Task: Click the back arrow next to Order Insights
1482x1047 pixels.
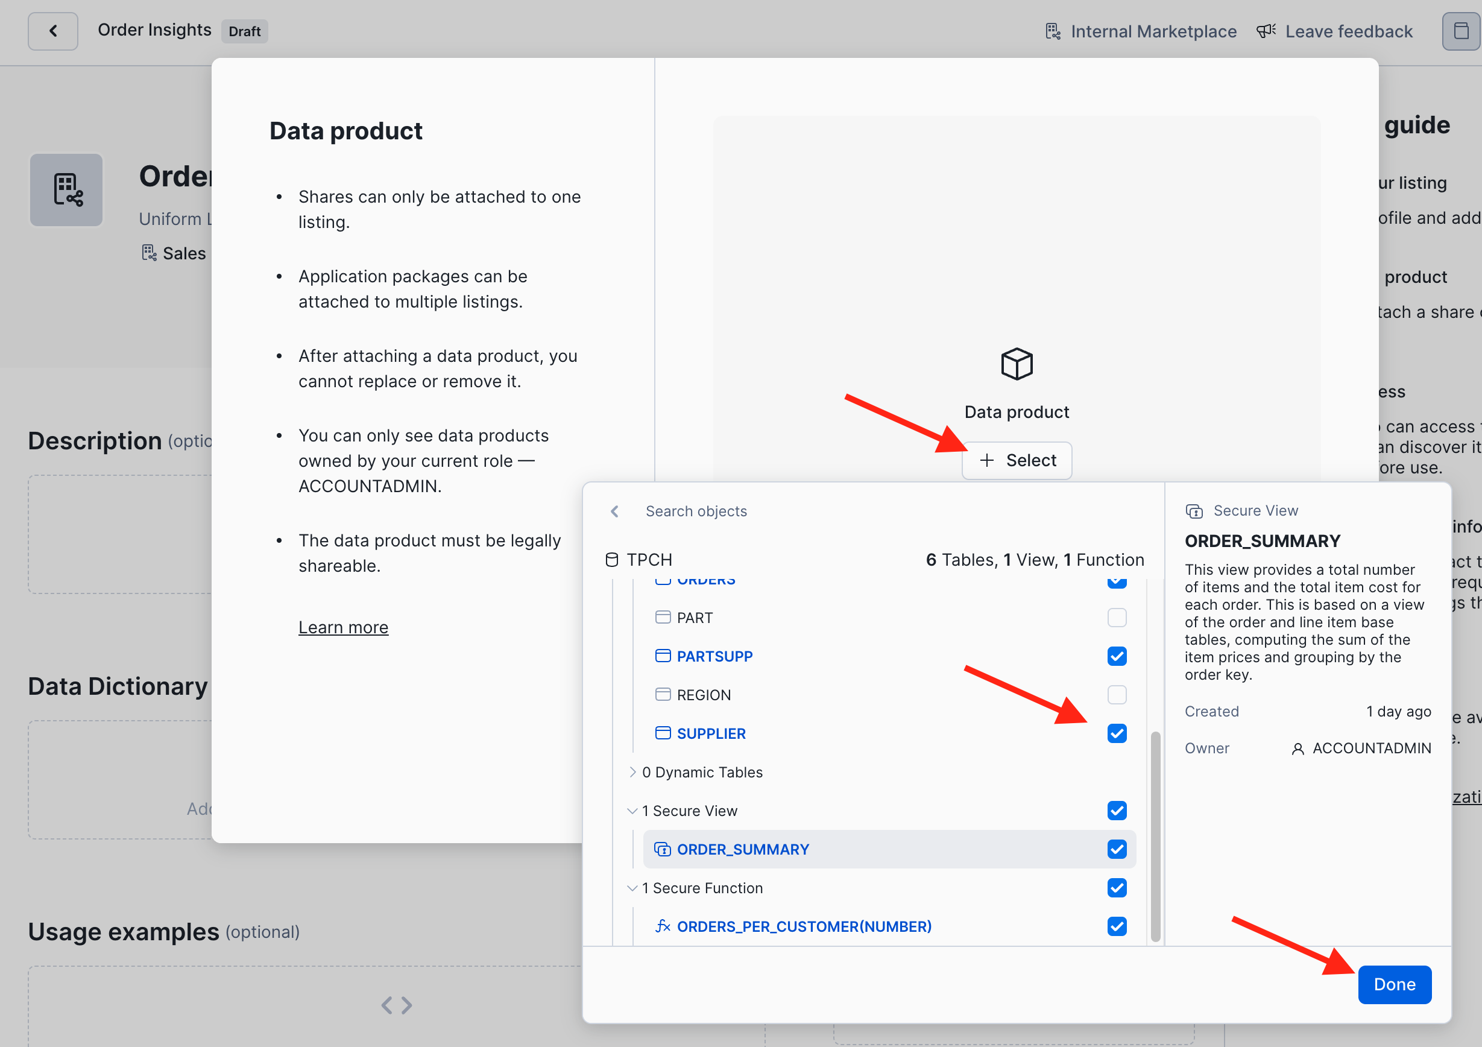Action: [x=53, y=31]
